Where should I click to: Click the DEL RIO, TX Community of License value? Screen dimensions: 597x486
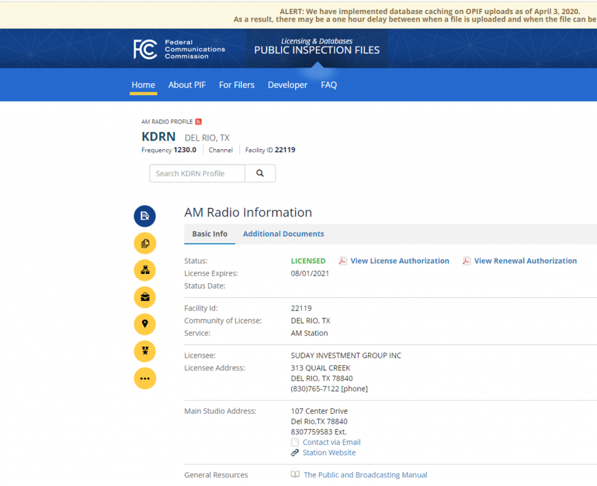click(x=310, y=321)
